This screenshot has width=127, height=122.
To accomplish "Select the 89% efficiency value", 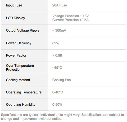I will (56, 43).
